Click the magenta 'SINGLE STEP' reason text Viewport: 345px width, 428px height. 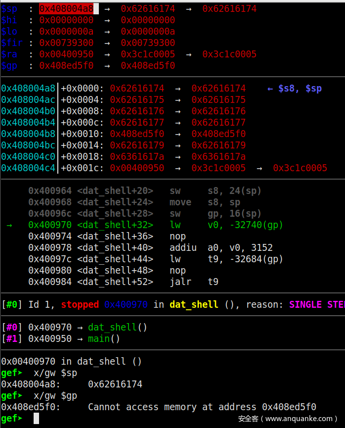[317, 305]
